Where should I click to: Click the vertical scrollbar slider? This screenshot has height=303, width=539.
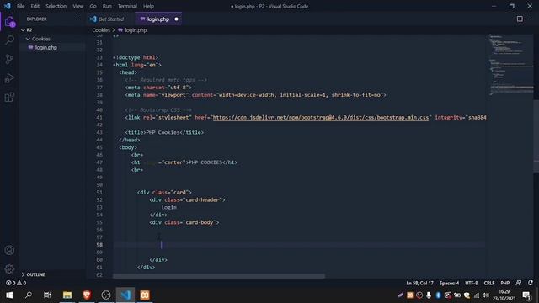click(536, 136)
